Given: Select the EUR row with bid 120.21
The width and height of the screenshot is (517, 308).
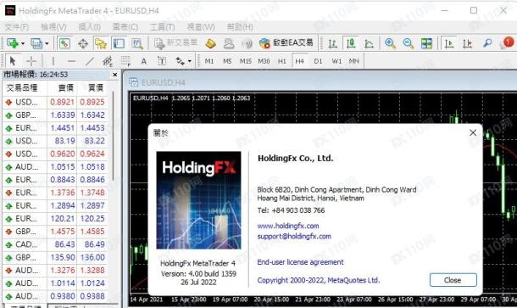Looking at the screenshot, I should (x=55, y=219).
